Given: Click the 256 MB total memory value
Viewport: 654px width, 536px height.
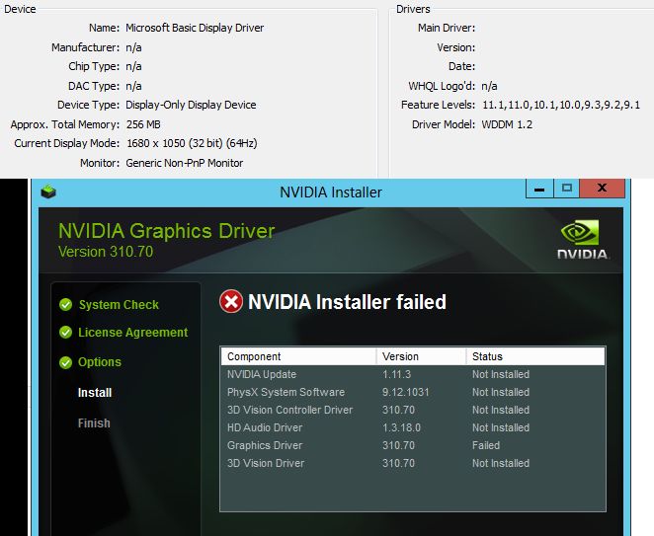Looking at the screenshot, I should pyautogui.click(x=143, y=124).
